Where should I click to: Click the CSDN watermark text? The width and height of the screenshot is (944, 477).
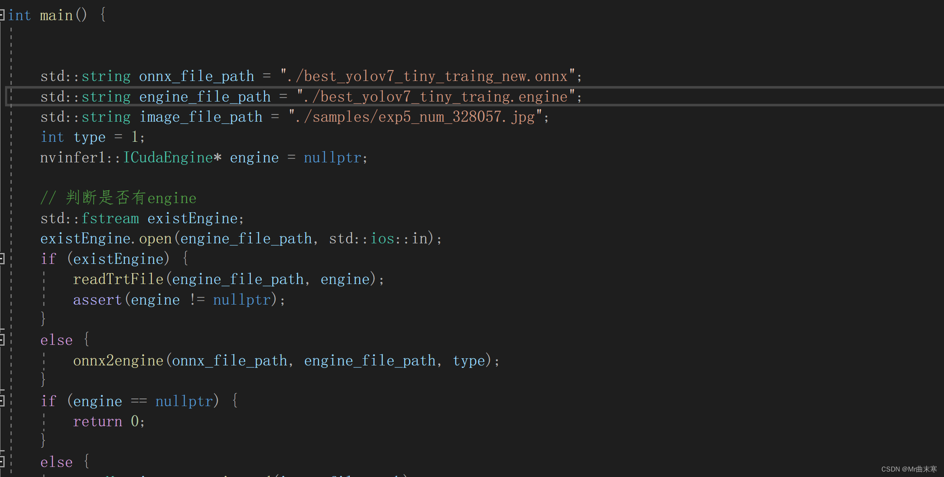click(x=908, y=469)
